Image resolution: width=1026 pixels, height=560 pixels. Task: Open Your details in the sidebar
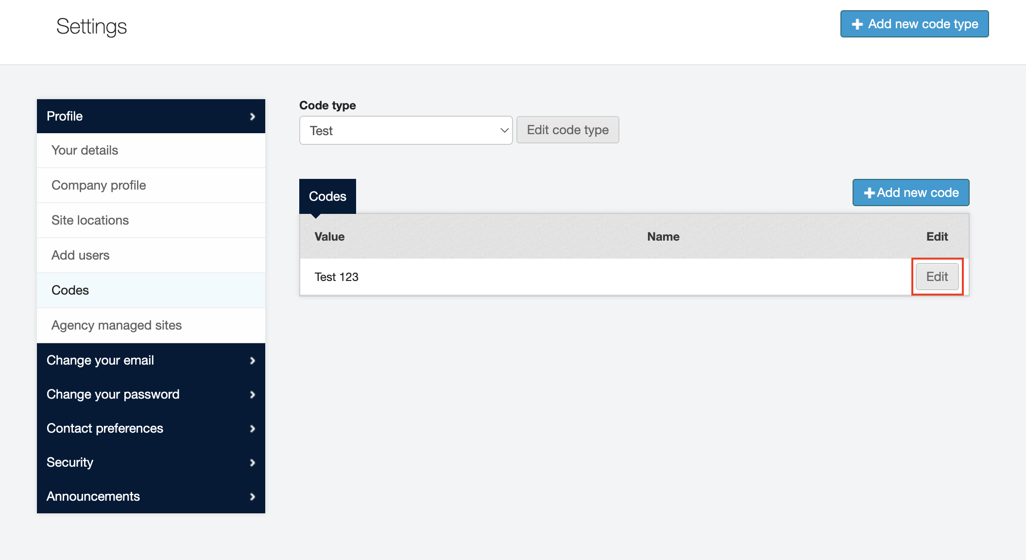(85, 150)
